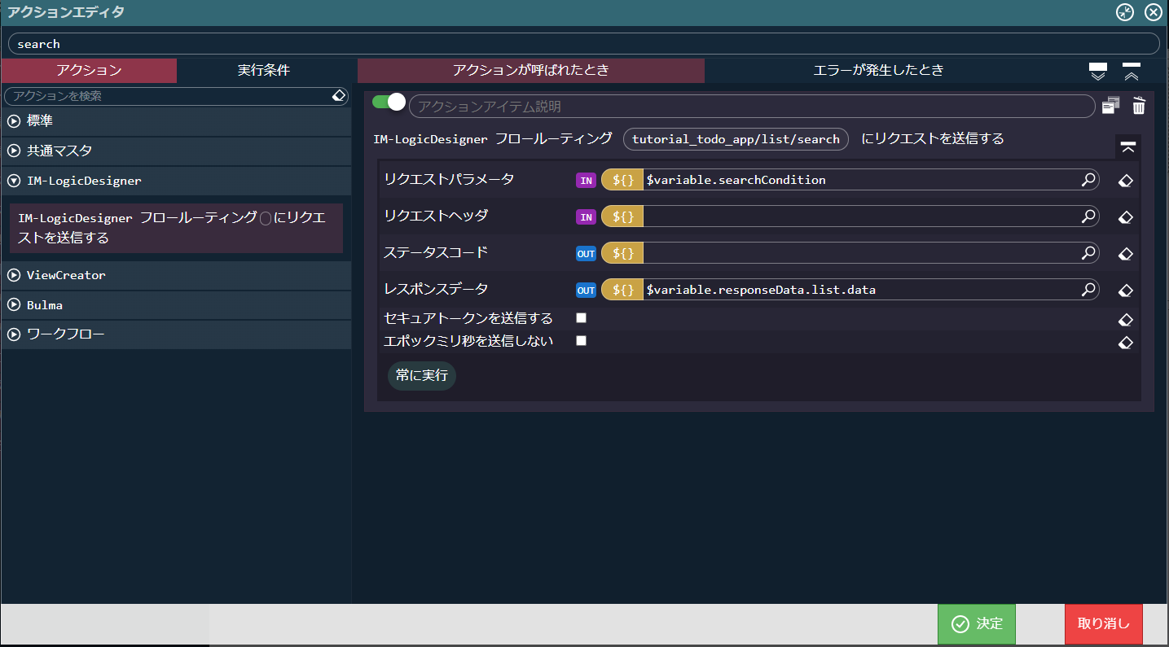Click the ${} button for リクエストヘッダ

623,216
